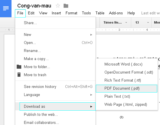Open the folder icon beside the title
The height and width of the screenshot is (125, 160).
pos(66,6)
